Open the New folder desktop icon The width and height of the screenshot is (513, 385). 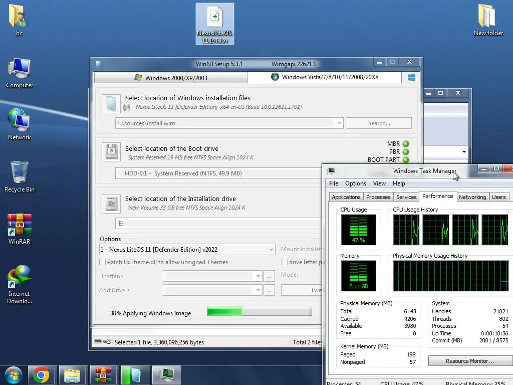click(x=488, y=20)
